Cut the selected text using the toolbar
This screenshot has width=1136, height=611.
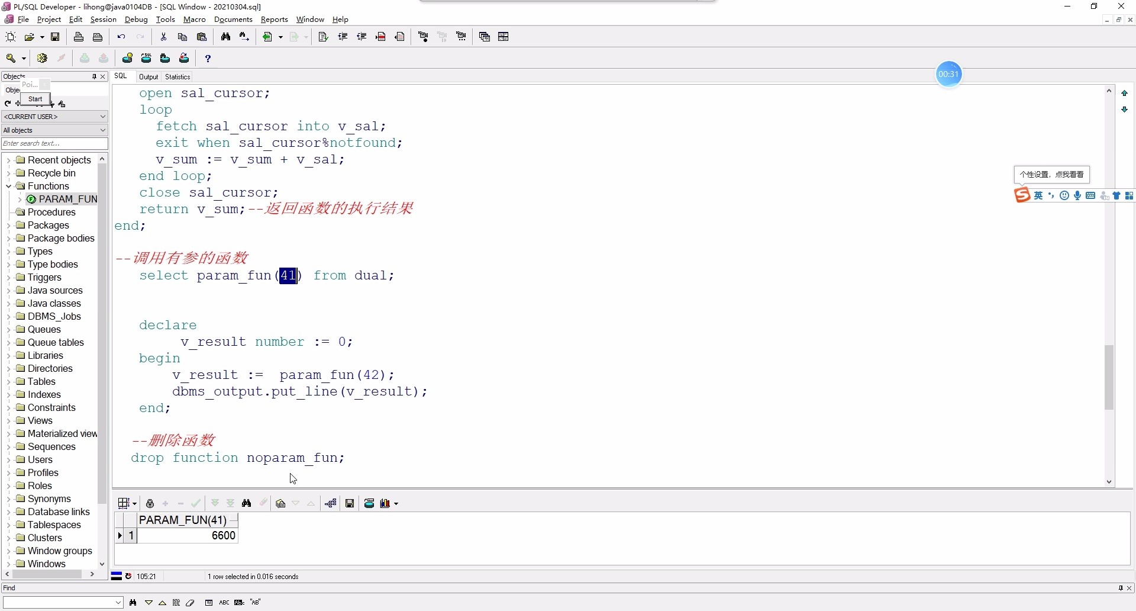[164, 36]
